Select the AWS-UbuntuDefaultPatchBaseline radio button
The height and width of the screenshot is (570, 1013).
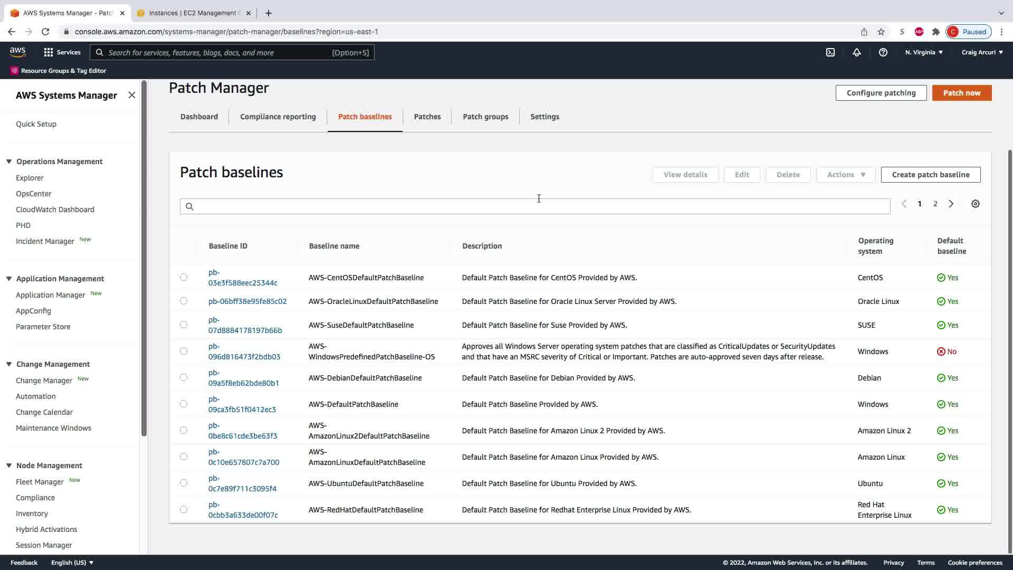[184, 483]
